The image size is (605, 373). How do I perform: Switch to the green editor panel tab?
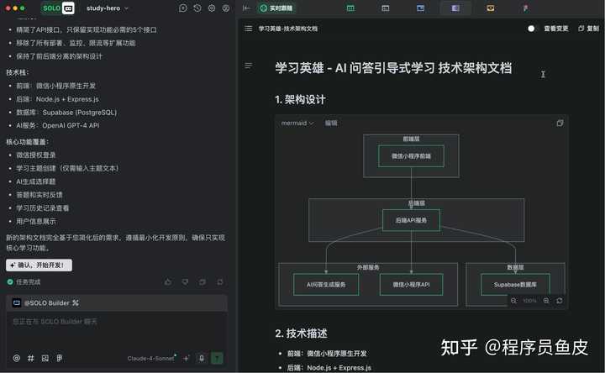pos(350,8)
